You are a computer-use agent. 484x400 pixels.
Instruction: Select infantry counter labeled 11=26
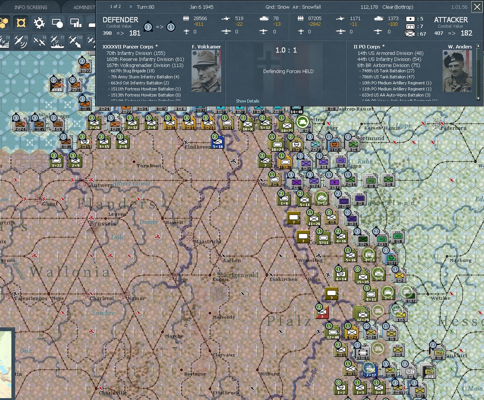(314, 219)
